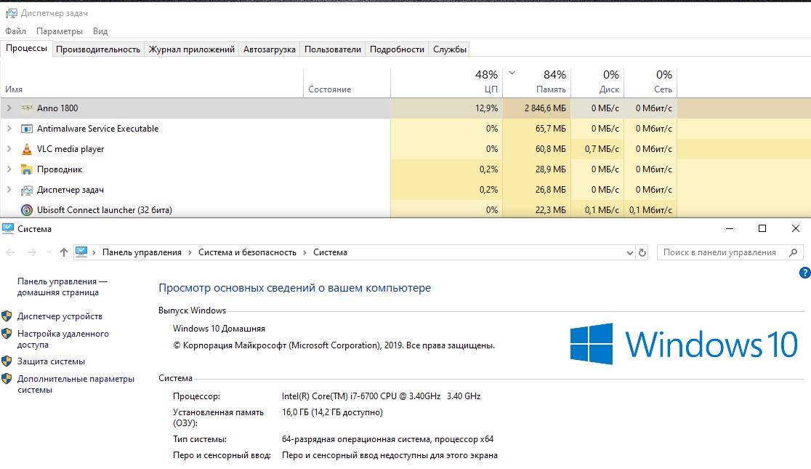Click the Ubisoft Connect launcher icon
This screenshot has height=469, width=811.
coord(26,210)
